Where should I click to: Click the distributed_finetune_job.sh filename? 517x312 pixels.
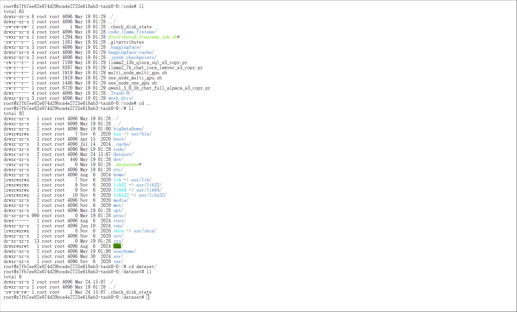(x=143, y=37)
